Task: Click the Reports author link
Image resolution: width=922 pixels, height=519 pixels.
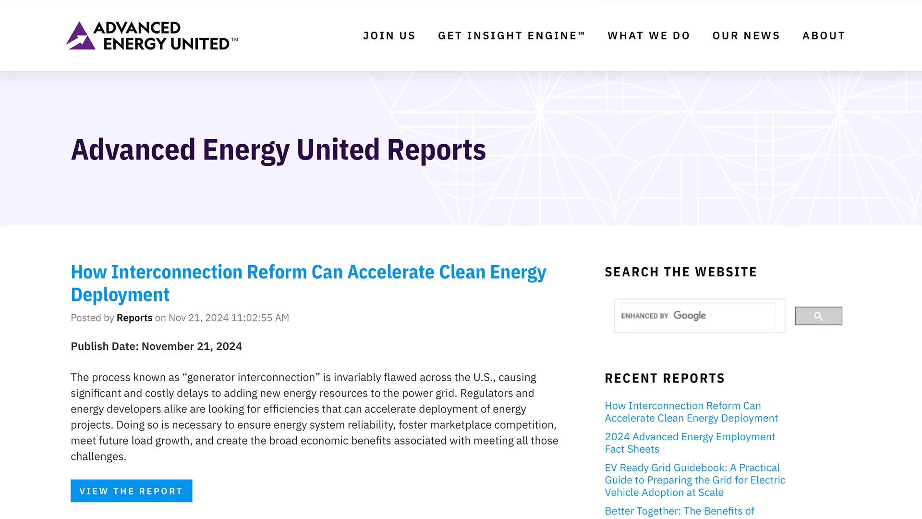Action: 134,317
